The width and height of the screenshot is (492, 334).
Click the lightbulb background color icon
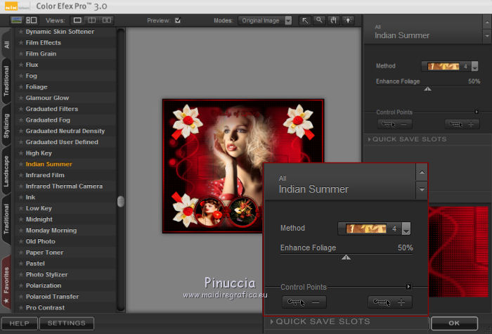(348, 20)
